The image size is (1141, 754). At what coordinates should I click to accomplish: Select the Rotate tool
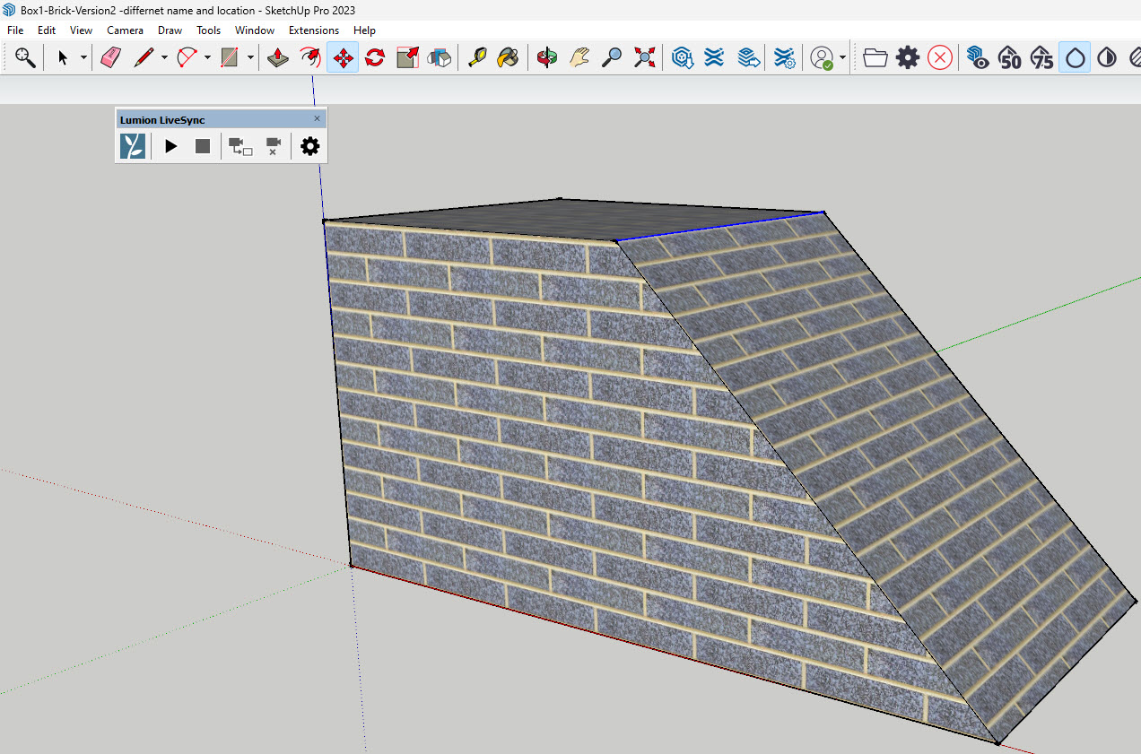[375, 58]
